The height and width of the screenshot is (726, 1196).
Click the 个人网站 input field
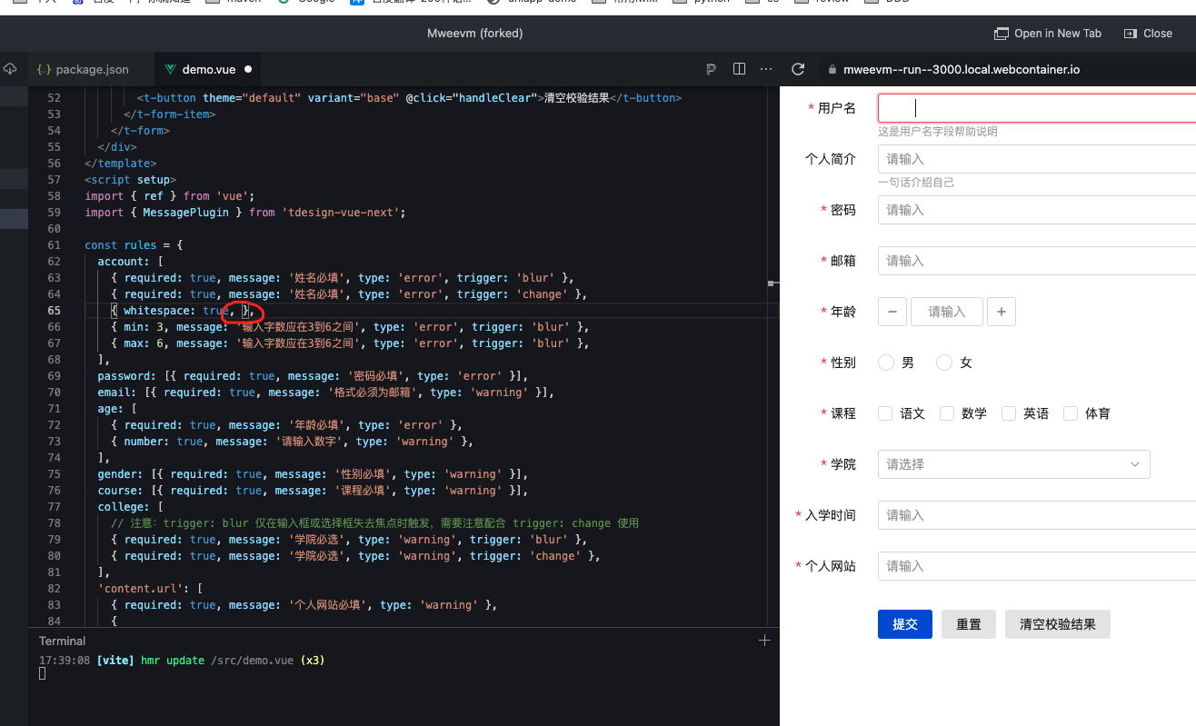coord(1037,566)
